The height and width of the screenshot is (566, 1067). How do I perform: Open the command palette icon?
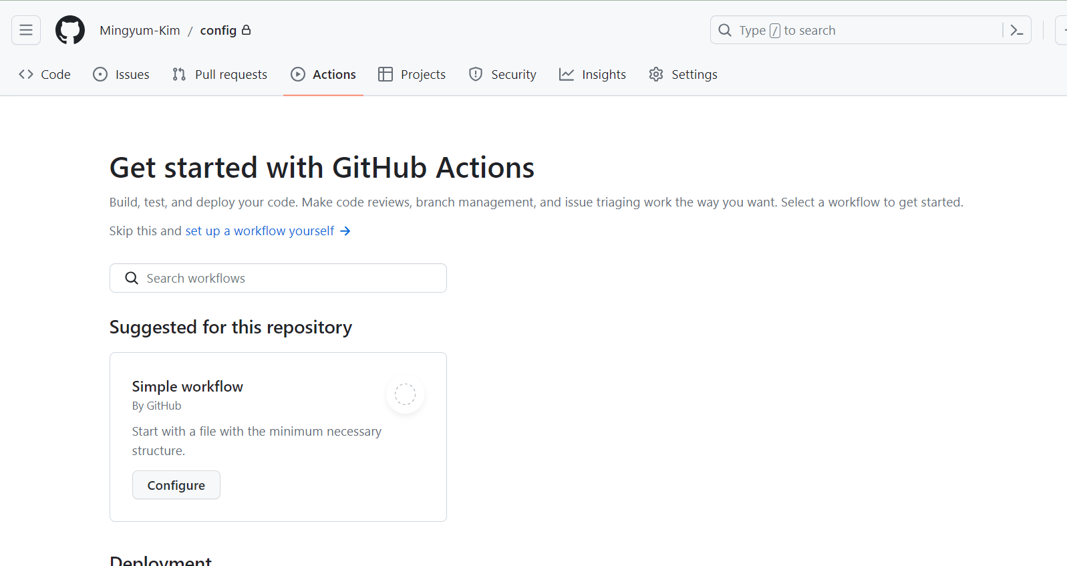coord(1017,30)
